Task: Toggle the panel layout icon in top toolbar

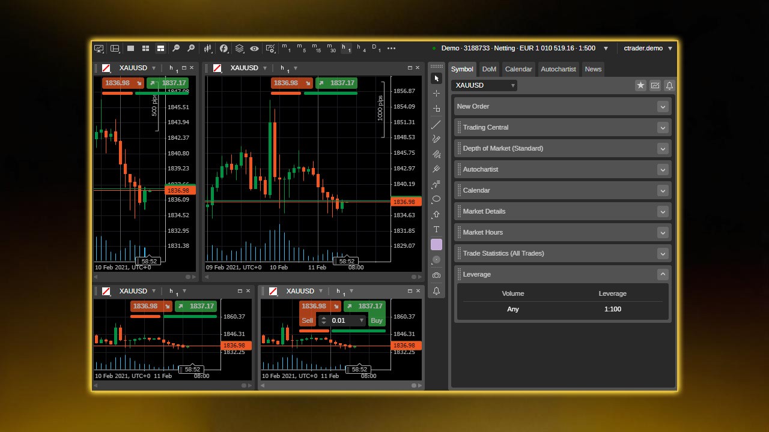Action: click(x=115, y=49)
